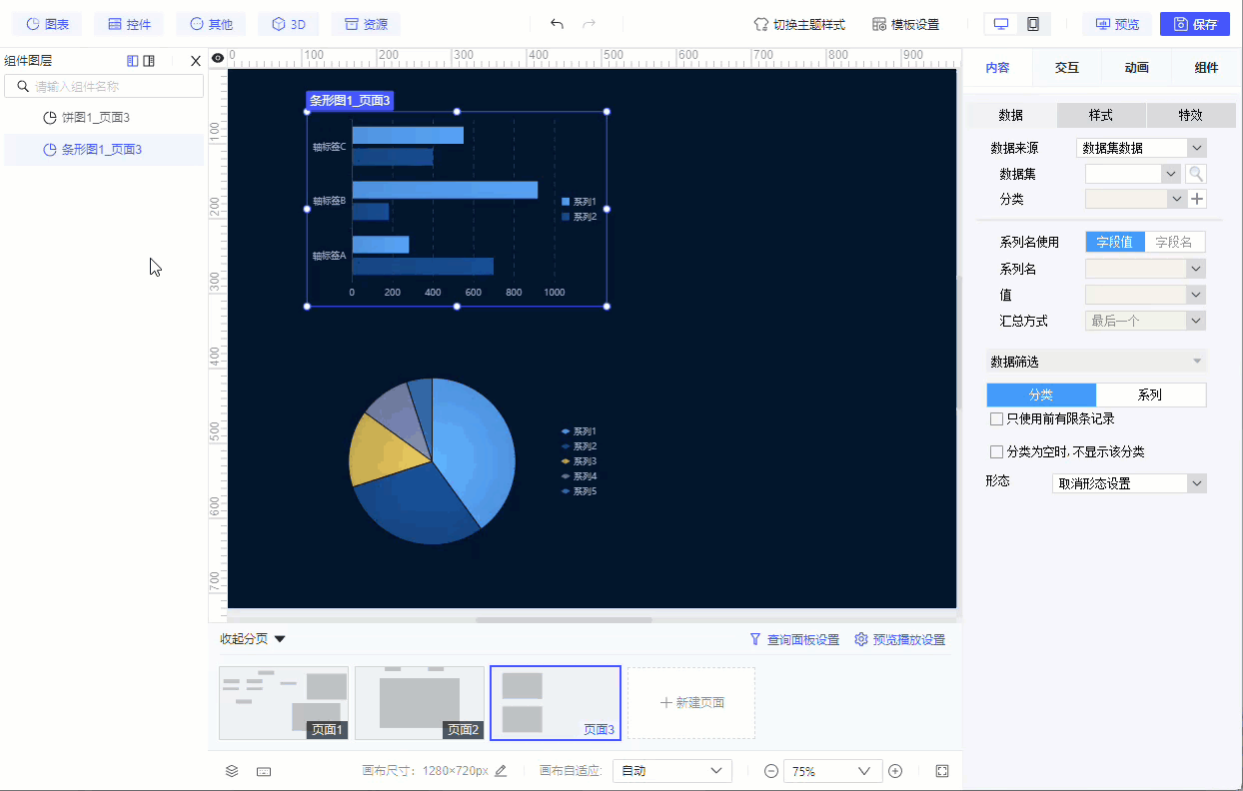Screen dimensions: 1243x791
Task: Expand the 汇总方式 dropdown
Action: [1145, 321]
